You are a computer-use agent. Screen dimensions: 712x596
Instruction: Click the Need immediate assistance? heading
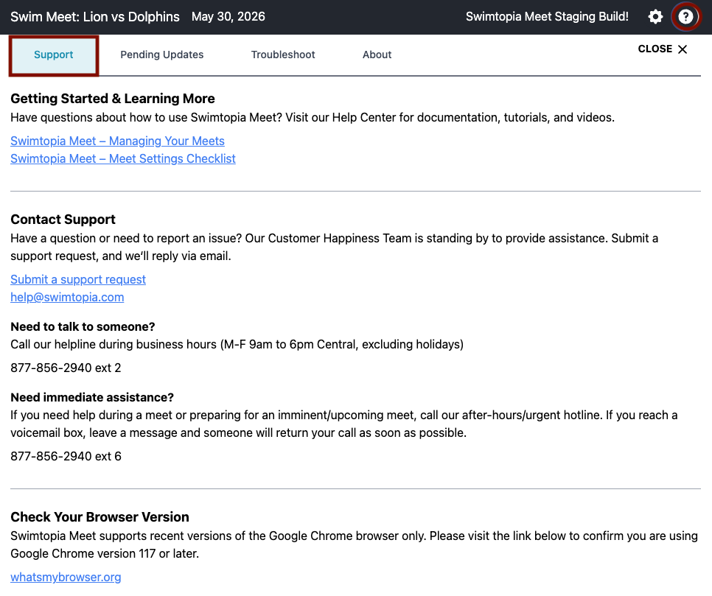pyautogui.click(x=92, y=398)
